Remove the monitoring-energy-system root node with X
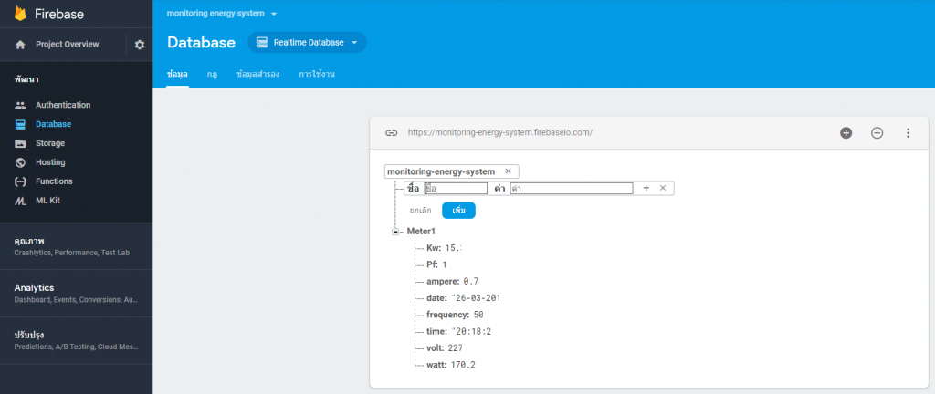This screenshot has width=935, height=394. (508, 171)
